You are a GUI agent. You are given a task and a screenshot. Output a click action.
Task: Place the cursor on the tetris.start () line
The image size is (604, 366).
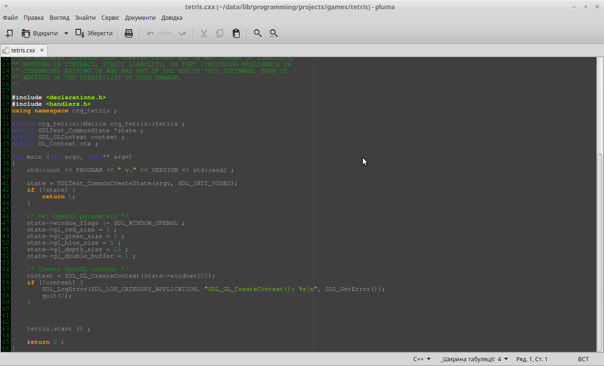click(x=59, y=329)
